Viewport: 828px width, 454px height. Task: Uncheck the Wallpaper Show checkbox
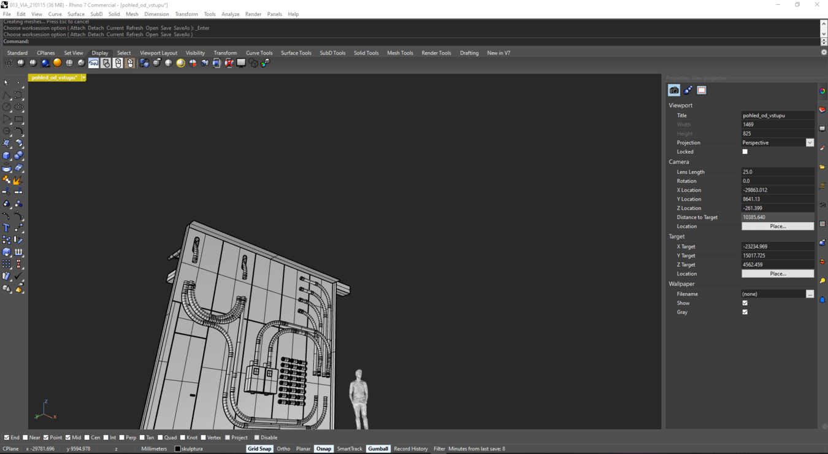(745, 303)
